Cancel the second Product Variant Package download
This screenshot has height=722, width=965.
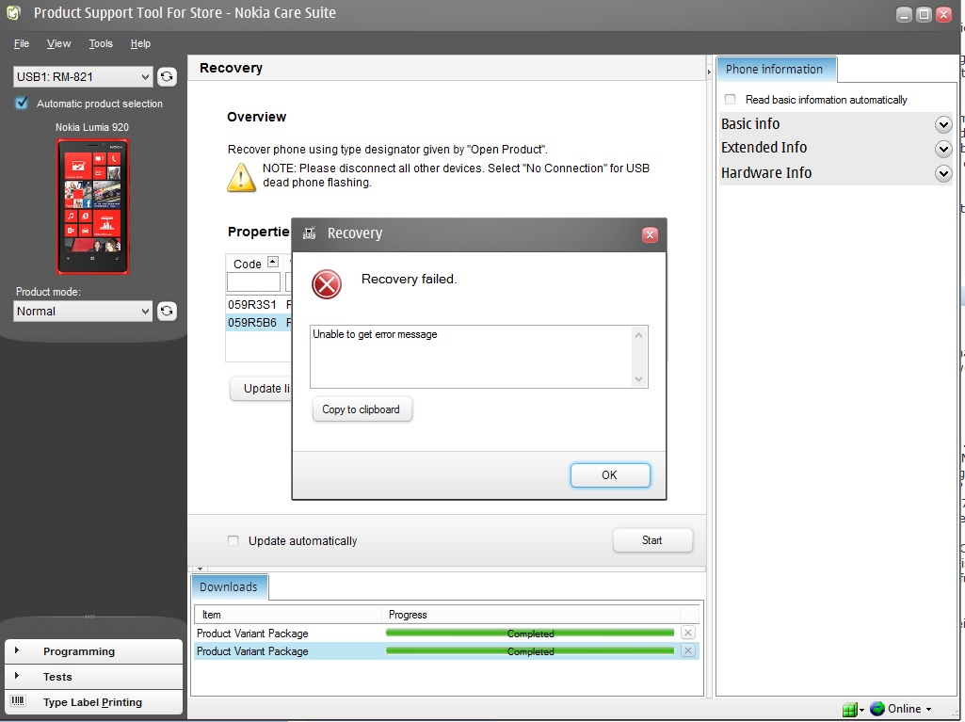(x=688, y=650)
